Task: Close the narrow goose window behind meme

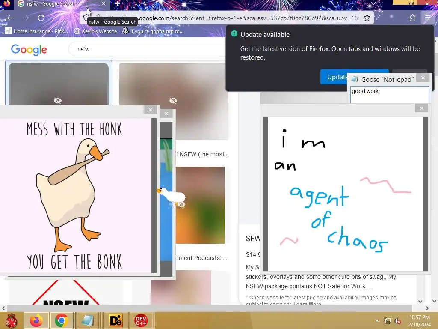Action: coord(166,114)
